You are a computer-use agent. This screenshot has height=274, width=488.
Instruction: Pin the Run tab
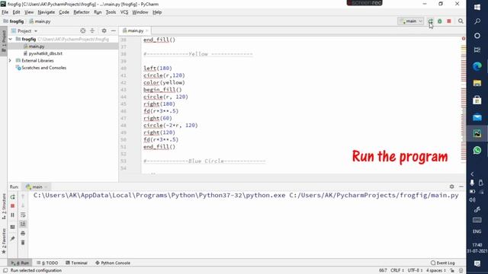12,238
